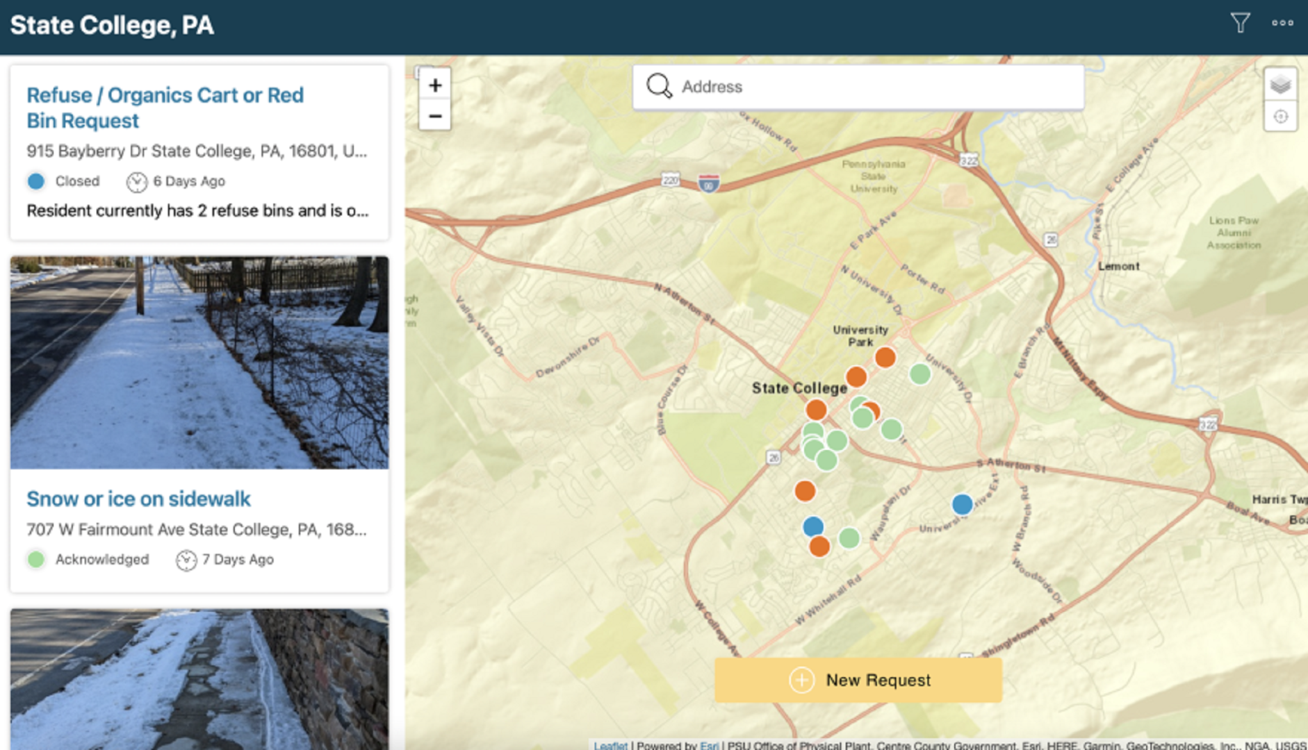The height and width of the screenshot is (750, 1308).
Task: Open the Esri attribution link
Action: 710,745
